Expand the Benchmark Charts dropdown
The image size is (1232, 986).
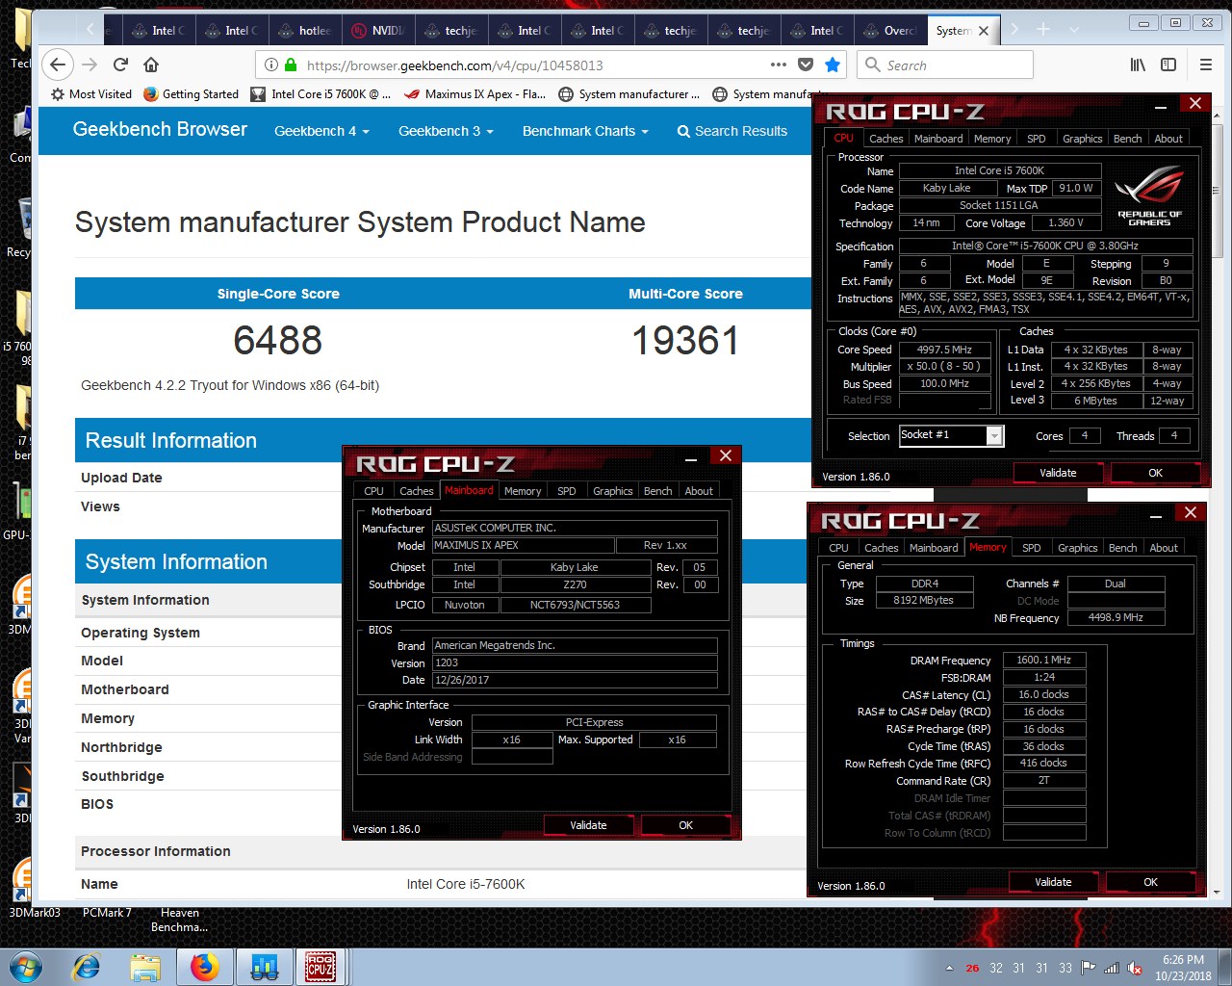[x=585, y=131]
